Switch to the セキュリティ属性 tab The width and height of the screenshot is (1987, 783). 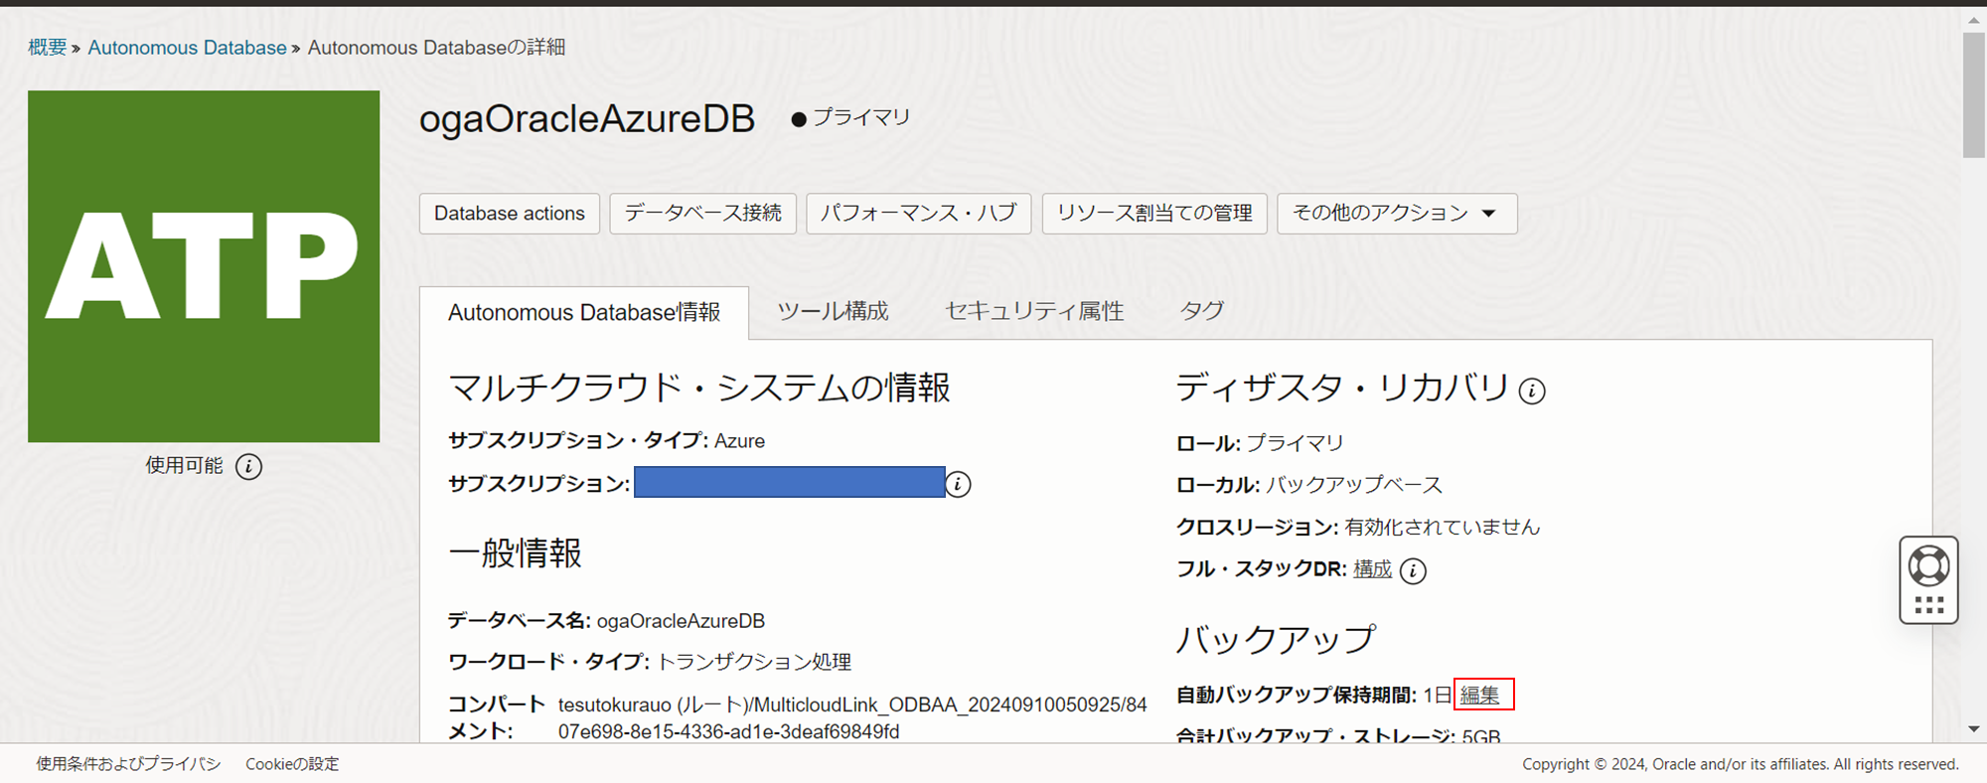click(1034, 311)
